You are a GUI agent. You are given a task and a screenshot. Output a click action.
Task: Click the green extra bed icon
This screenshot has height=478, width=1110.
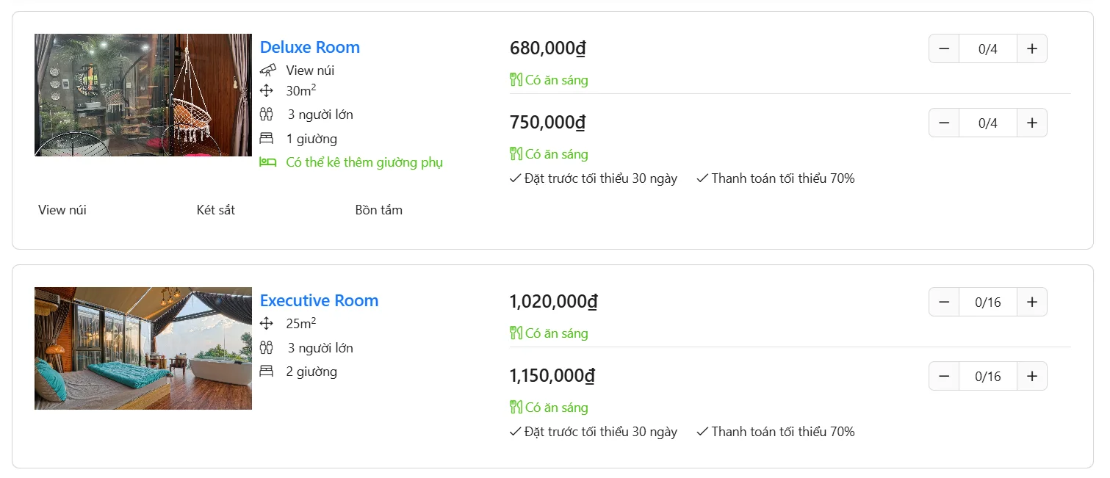tap(267, 162)
